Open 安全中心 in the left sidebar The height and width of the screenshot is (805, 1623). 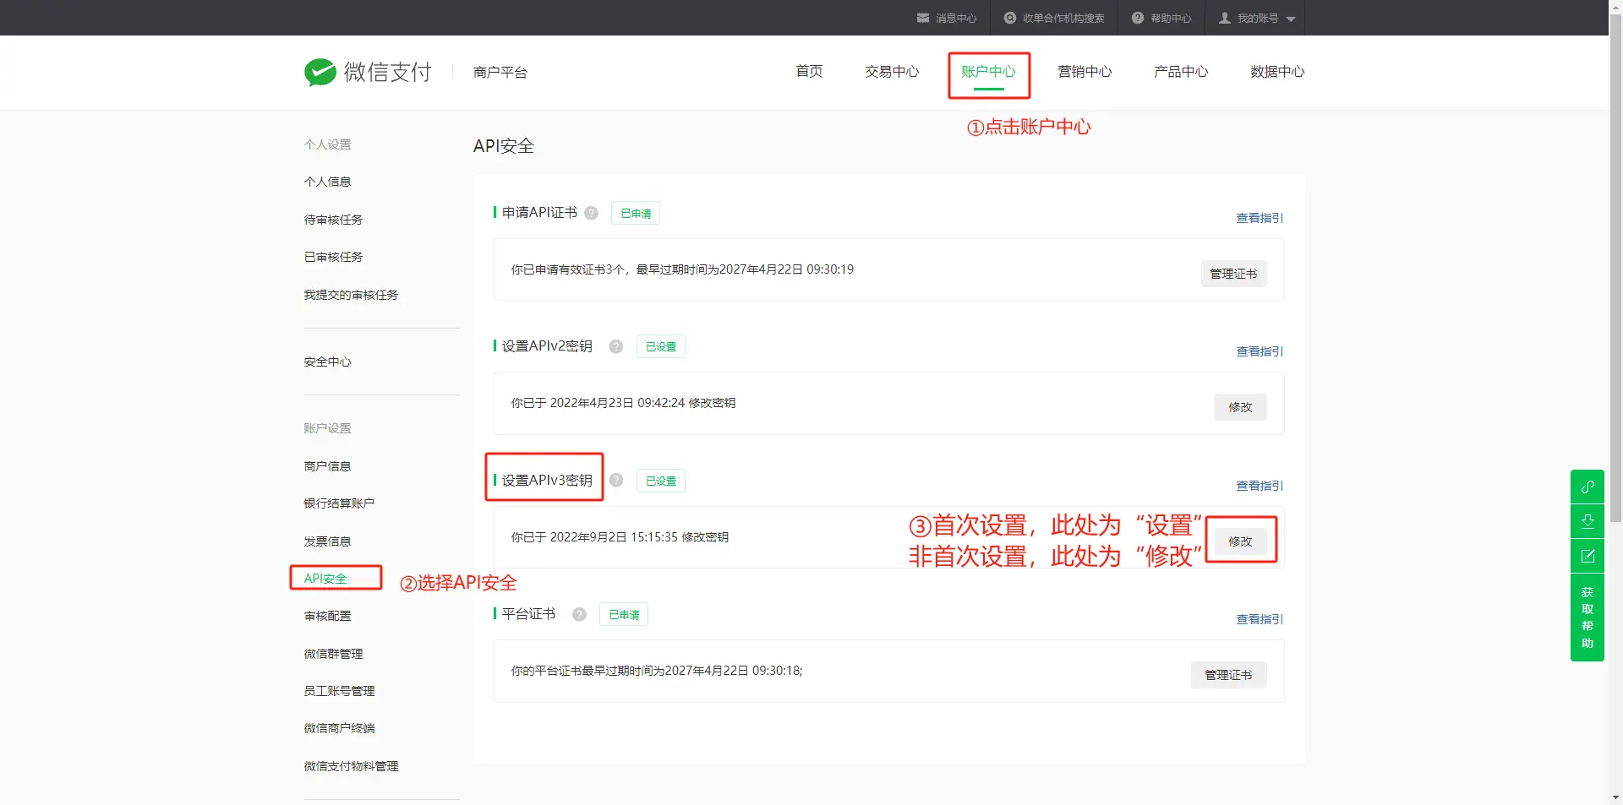tap(327, 362)
